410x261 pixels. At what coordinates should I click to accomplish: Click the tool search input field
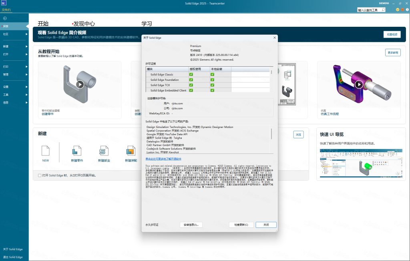click(x=368, y=10)
